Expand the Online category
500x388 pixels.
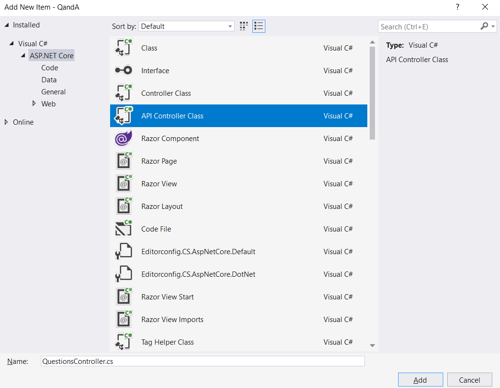pyautogui.click(x=6, y=122)
